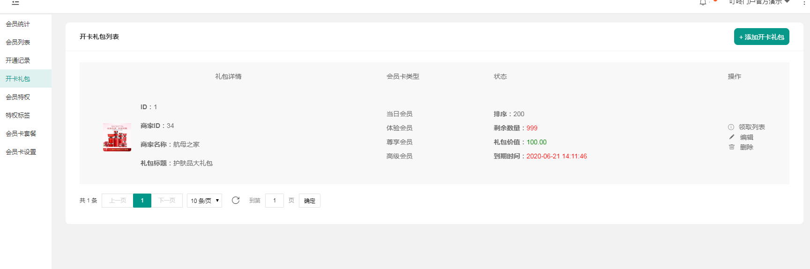Click the notification bell icon
This screenshot has width=810, height=269.
[703, 2]
